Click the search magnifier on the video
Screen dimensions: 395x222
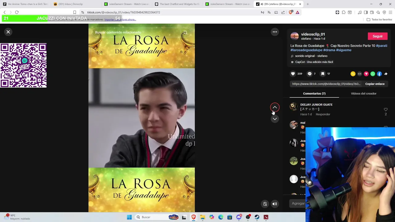click(185, 32)
